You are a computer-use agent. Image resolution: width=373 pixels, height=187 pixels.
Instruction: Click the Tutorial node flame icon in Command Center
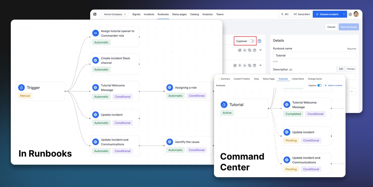point(224,105)
